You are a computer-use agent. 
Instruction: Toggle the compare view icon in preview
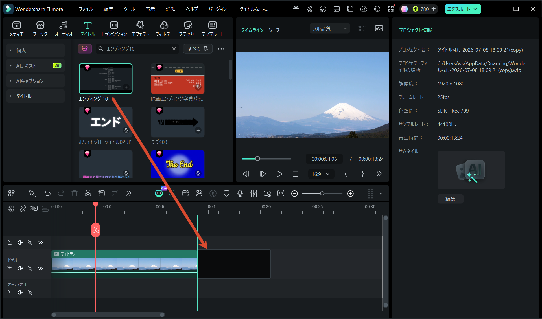click(x=362, y=28)
